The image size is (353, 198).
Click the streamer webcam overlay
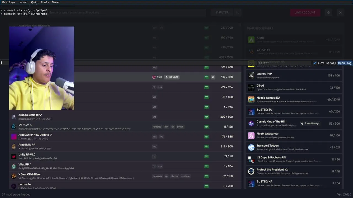click(x=41, y=68)
